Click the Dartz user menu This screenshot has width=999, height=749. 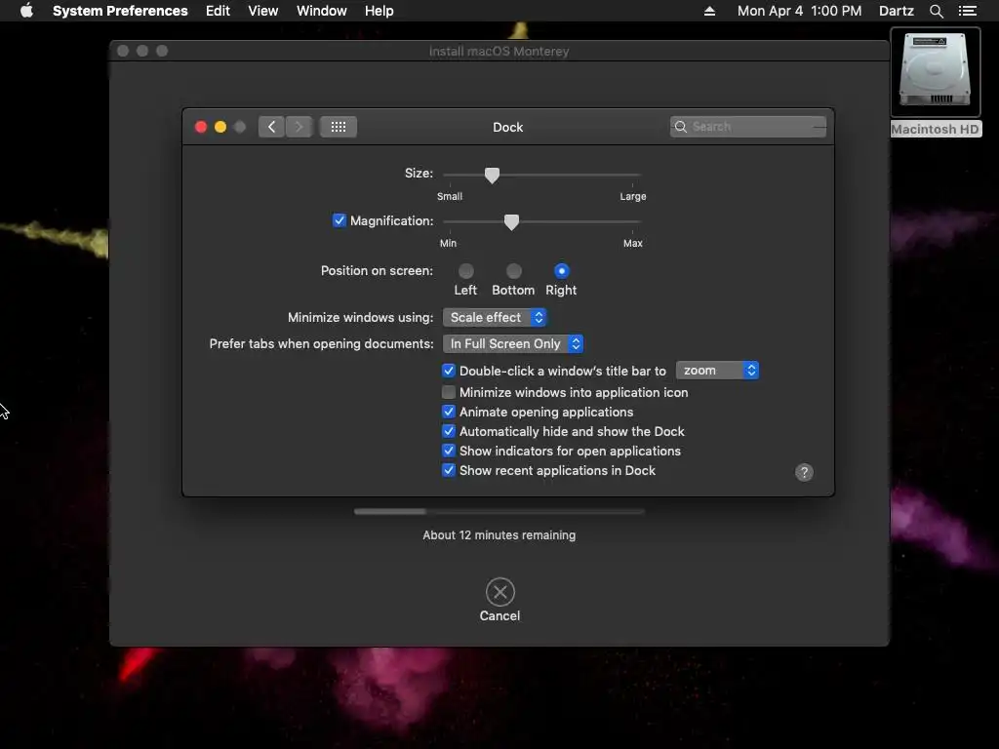click(x=896, y=11)
